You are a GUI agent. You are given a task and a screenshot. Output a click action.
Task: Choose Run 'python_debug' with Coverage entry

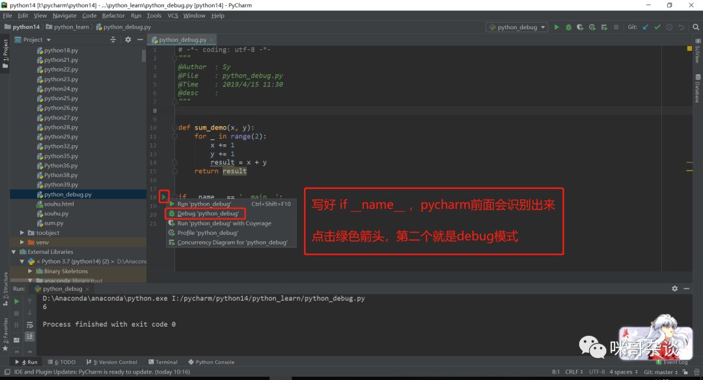point(231,223)
